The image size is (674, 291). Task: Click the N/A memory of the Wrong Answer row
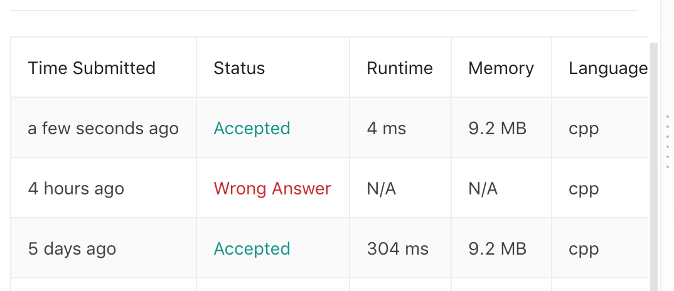(483, 189)
